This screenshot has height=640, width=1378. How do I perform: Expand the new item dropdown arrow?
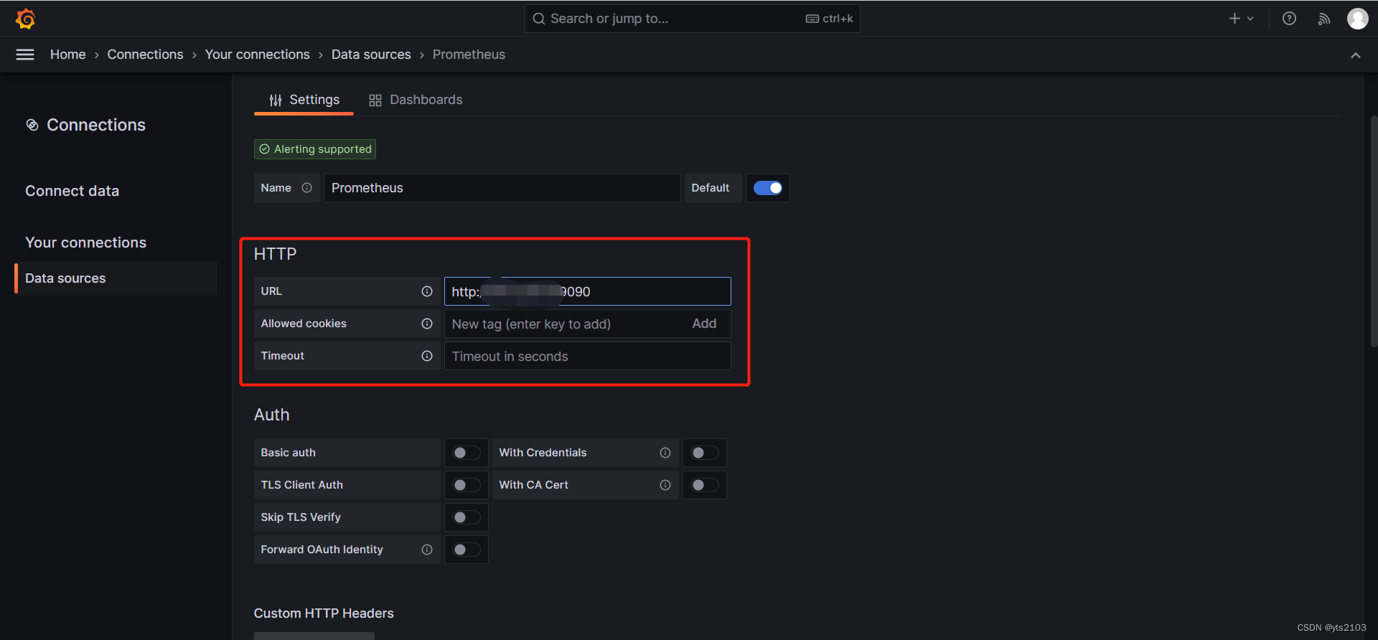(1250, 19)
